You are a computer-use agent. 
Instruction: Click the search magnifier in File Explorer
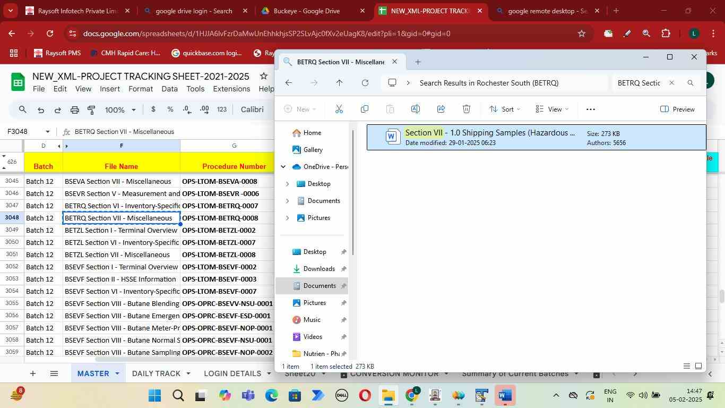pos(691,83)
